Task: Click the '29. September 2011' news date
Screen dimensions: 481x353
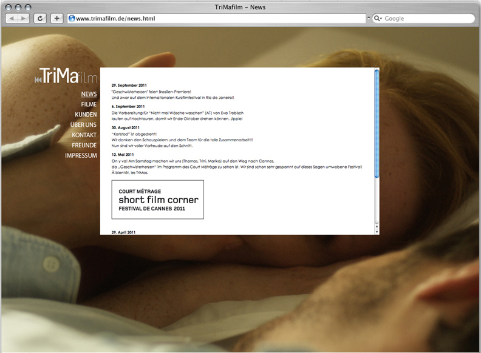Action: (129, 85)
